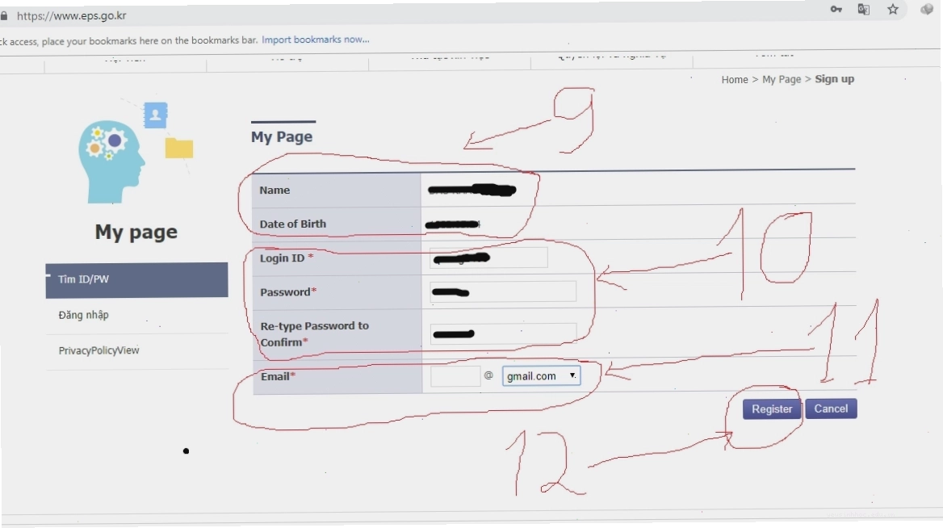Click the My page head illustration

click(x=111, y=161)
